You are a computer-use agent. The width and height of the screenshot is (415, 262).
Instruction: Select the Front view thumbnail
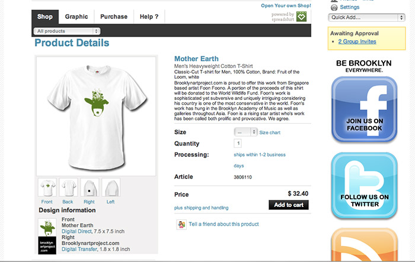click(x=47, y=188)
